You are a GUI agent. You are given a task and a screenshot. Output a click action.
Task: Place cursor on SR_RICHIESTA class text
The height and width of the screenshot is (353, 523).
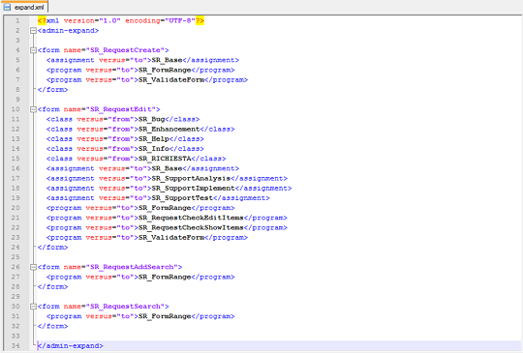pos(165,159)
